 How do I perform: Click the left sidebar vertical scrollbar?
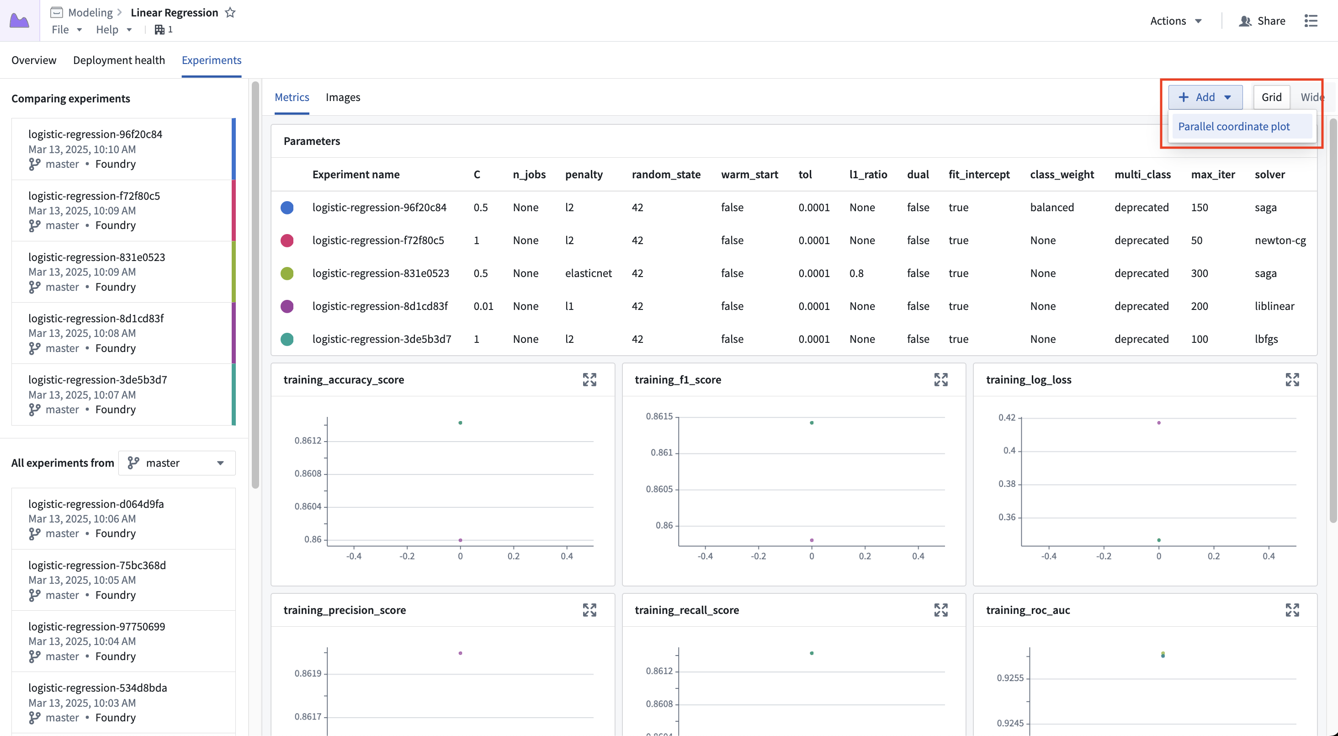click(255, 285)
